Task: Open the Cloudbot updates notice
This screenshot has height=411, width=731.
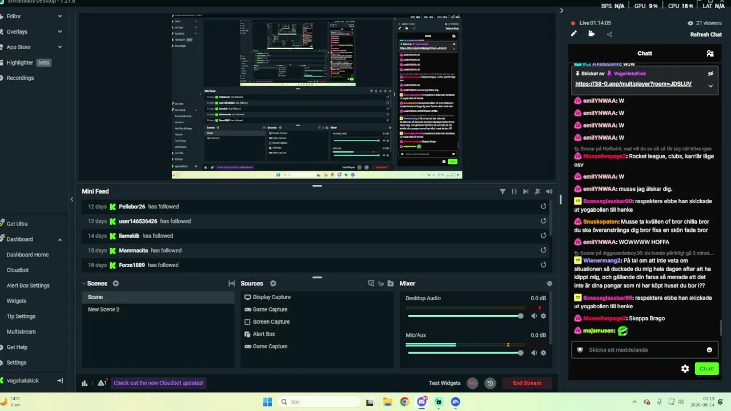Action: pyautogui.click(x=159, y=383)
